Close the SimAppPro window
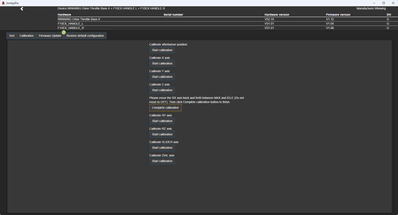Viewport: 398px width, 215px height. (x=393, y=3)
